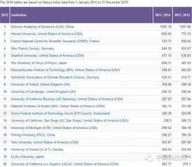192x167 pixels.
Task: Select rank number 1 cell
Action: coord(5,27)
